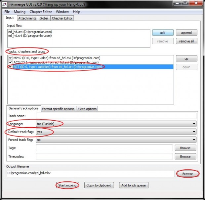The image size is (205, 200).
Task: Move track with the up button
Action: 186,58
